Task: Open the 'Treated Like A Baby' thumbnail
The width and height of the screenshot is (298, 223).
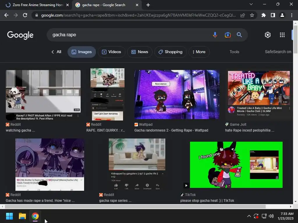Action: pos(259,88)
